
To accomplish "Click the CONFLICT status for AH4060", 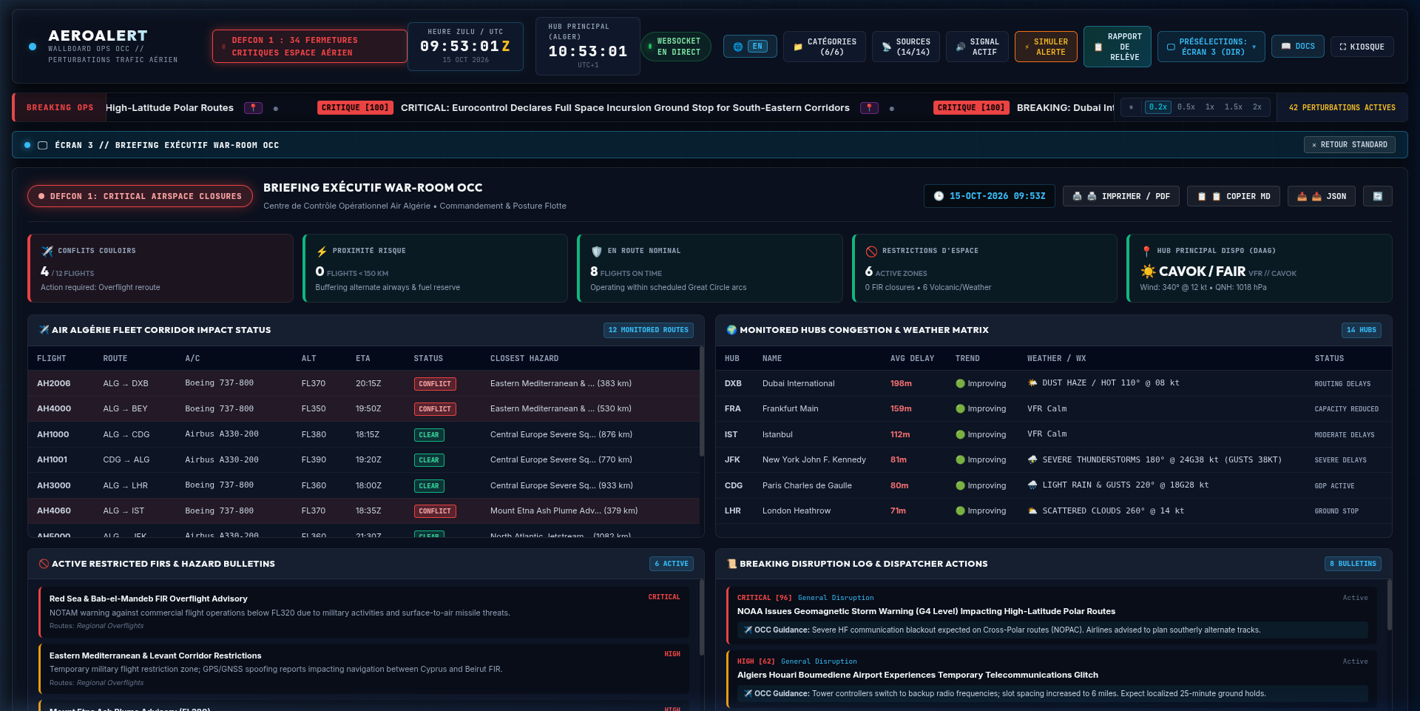I will click(x=435, y=511).
